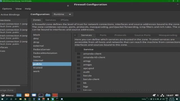Select Wired connection 3 binding
The height and width of the screenshot is (101, 180).
pyautogui.click(x=14, y=31)
